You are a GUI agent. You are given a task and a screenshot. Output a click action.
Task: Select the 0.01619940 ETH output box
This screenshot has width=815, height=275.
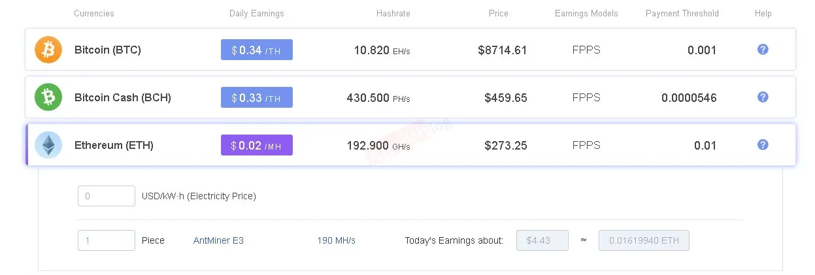[644, 240]
